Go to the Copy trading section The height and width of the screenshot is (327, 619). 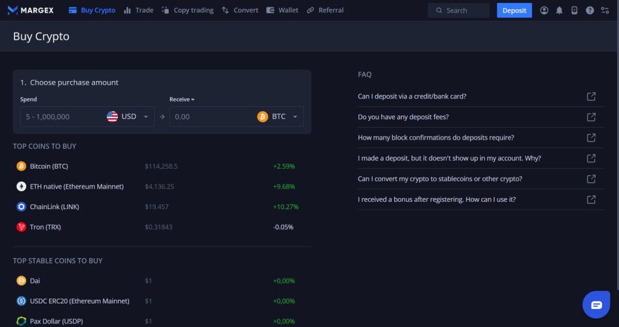point(187,10)
